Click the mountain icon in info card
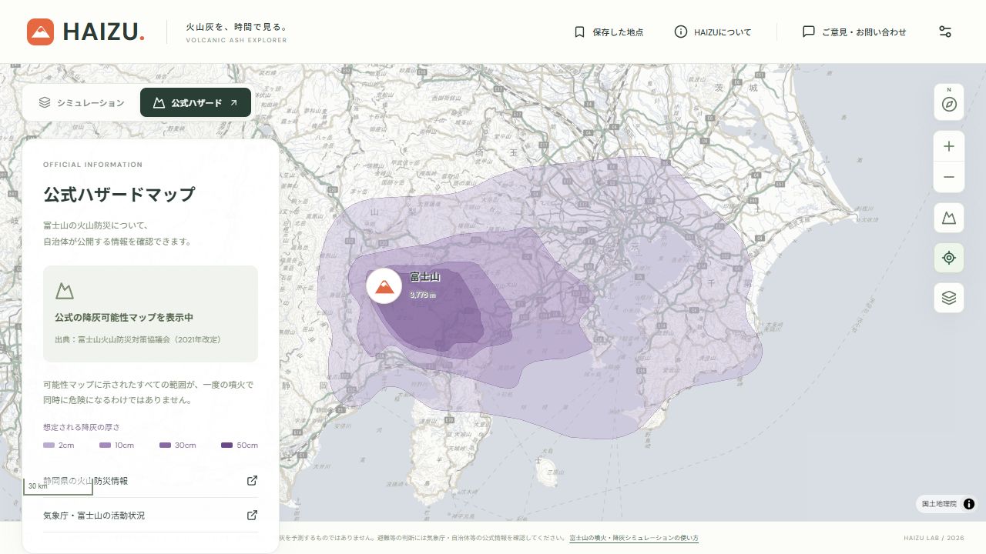 point(65,291)
